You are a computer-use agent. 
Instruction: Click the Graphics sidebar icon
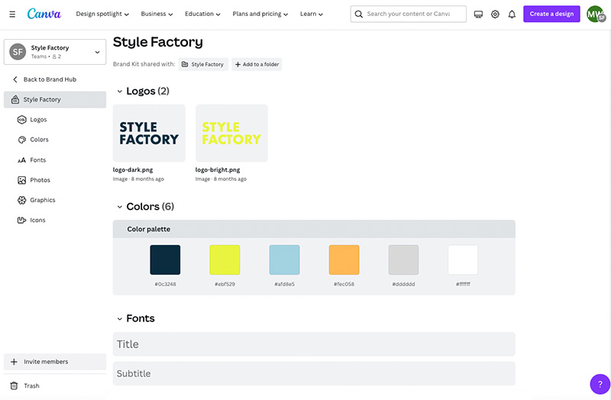pos(22,200)
